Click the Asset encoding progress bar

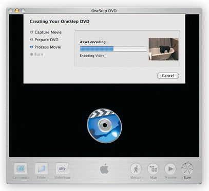(113, 49)
